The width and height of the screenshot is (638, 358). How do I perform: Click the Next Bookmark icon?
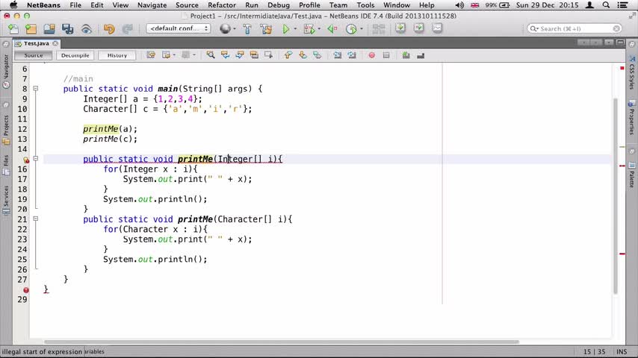pyautogui.click(x=303, y=55)
